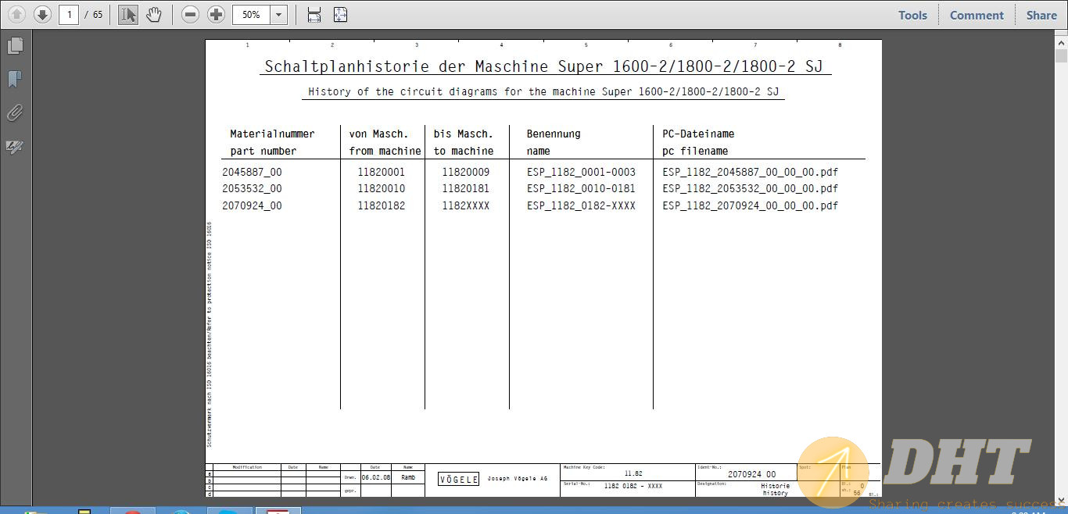Open the Tools pane

point(912,15)
